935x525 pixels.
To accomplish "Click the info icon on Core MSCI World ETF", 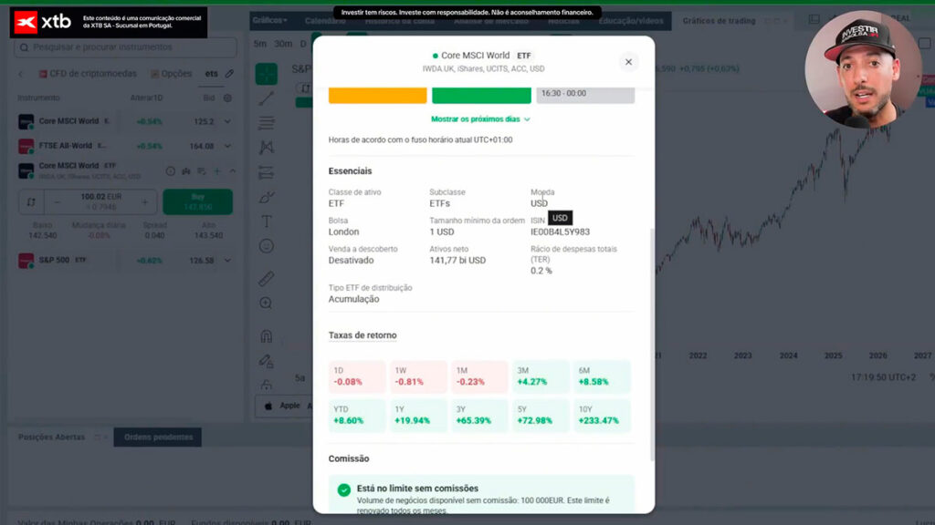I will 171,171.
